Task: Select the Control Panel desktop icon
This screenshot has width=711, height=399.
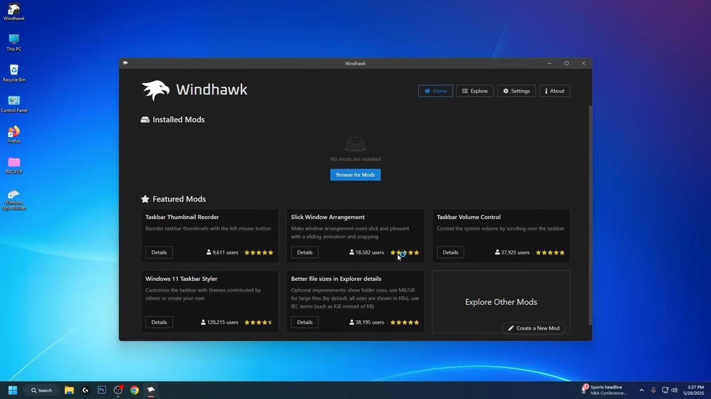Action: pyautogui.click(x=14, y=104)
